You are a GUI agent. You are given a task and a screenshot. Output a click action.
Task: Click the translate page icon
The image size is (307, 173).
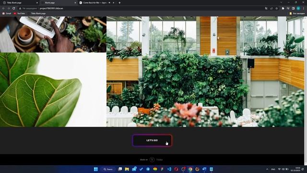click(x=266, y=9)
